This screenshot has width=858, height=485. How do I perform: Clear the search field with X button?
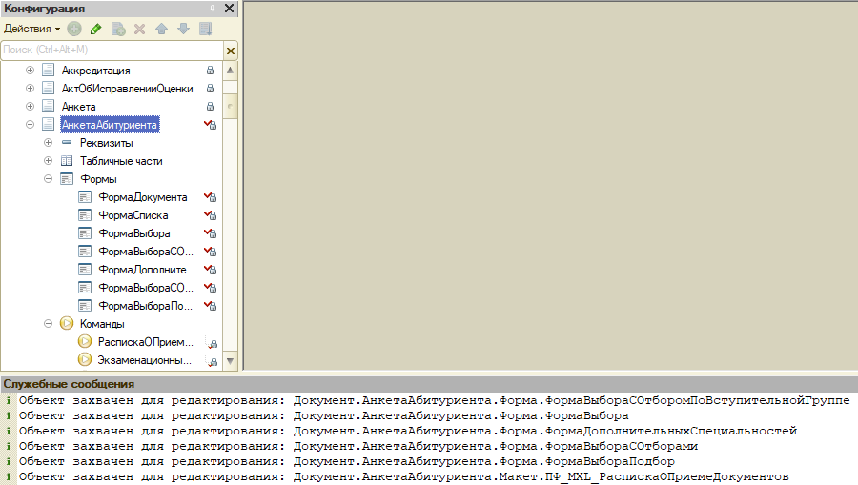tap(231, 51)
